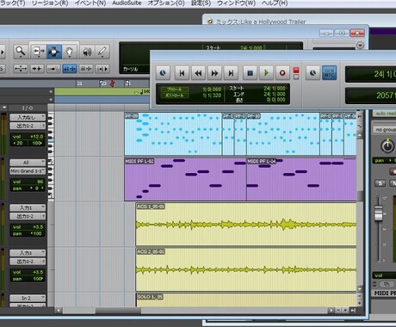Open the 設定(S) menu

201,3
